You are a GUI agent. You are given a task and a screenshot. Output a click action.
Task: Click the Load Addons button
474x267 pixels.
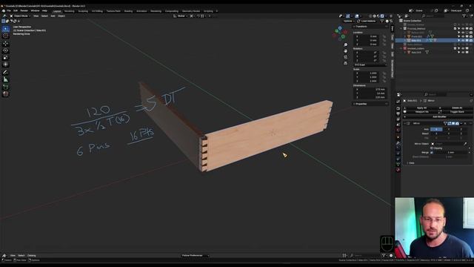367,21
